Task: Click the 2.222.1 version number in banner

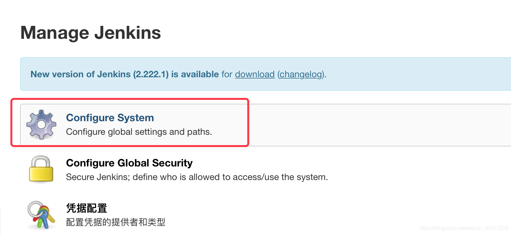Action: pyautogui.click(x=151, y=74)
